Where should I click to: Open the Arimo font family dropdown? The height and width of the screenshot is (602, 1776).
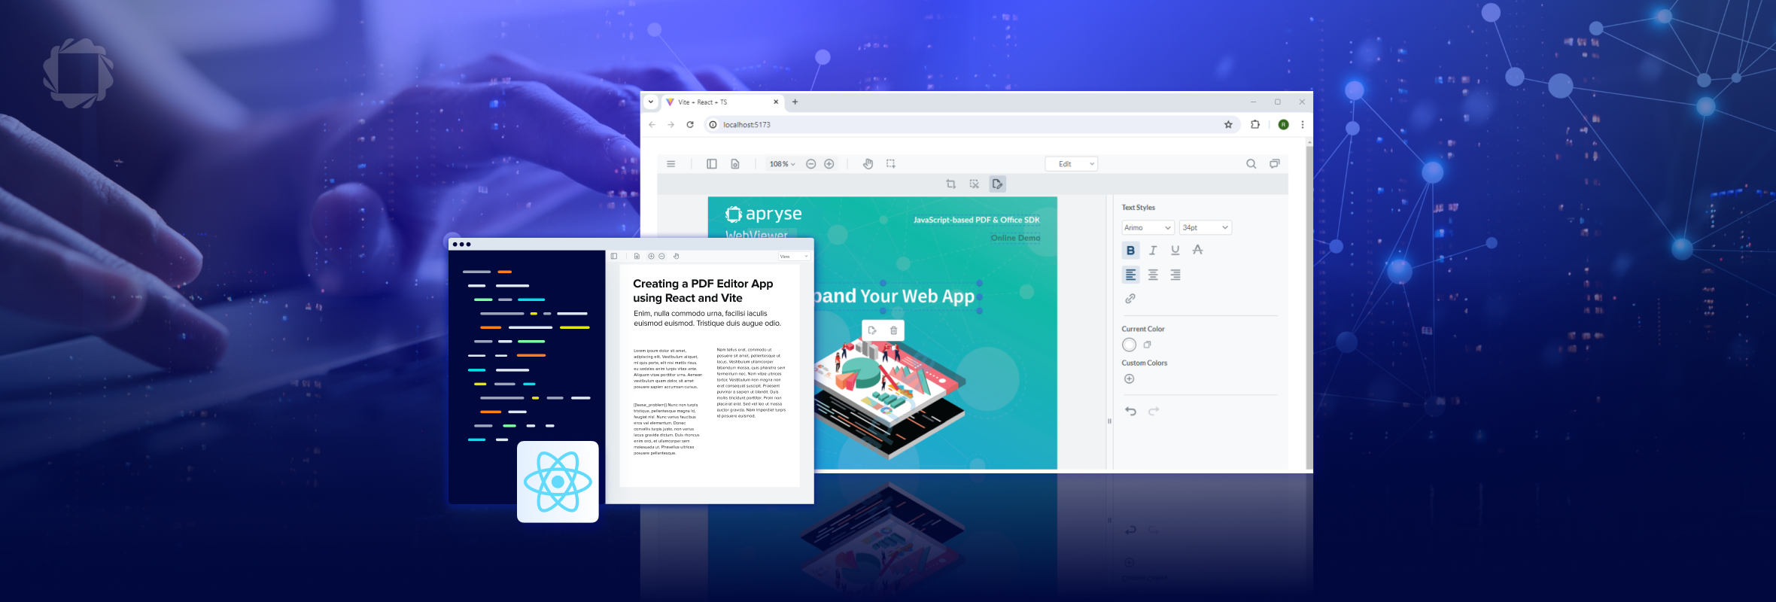pyautogui.click(x=1148, y=227)
